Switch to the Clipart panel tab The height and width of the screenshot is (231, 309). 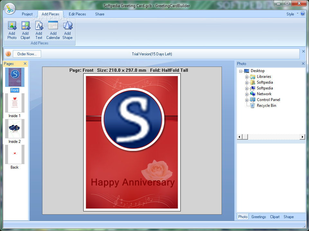click(x=275, y=217)
